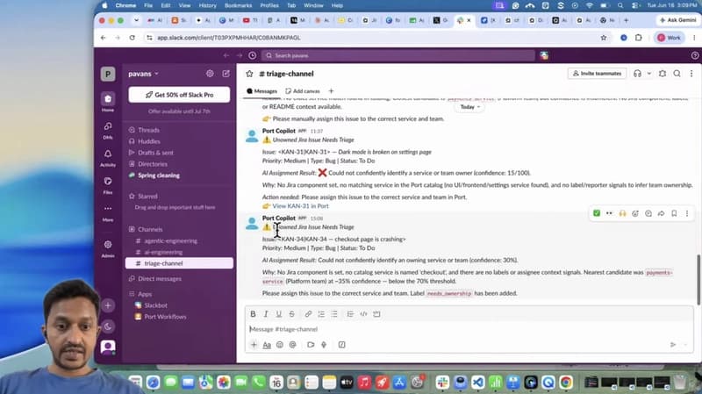This screenshot has height=394, width=702.
Task: Click Invite teammates button
Action: (x=597, y=74)
